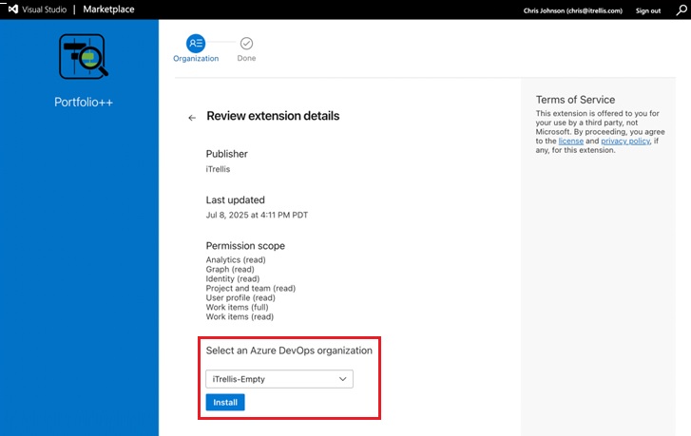Open the license link
This screenshot has width=691, height=436.
pyautogui.click(x=570, y=141)
